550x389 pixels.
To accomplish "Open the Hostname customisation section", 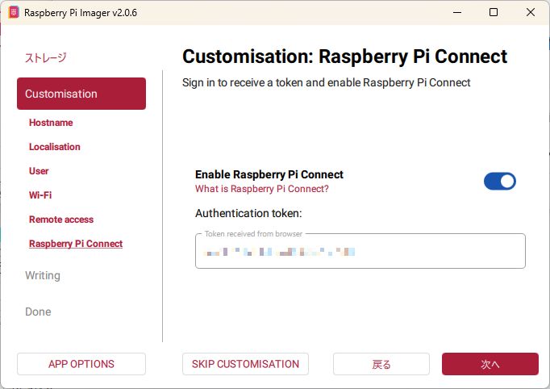I will click(x=51, y=123).
